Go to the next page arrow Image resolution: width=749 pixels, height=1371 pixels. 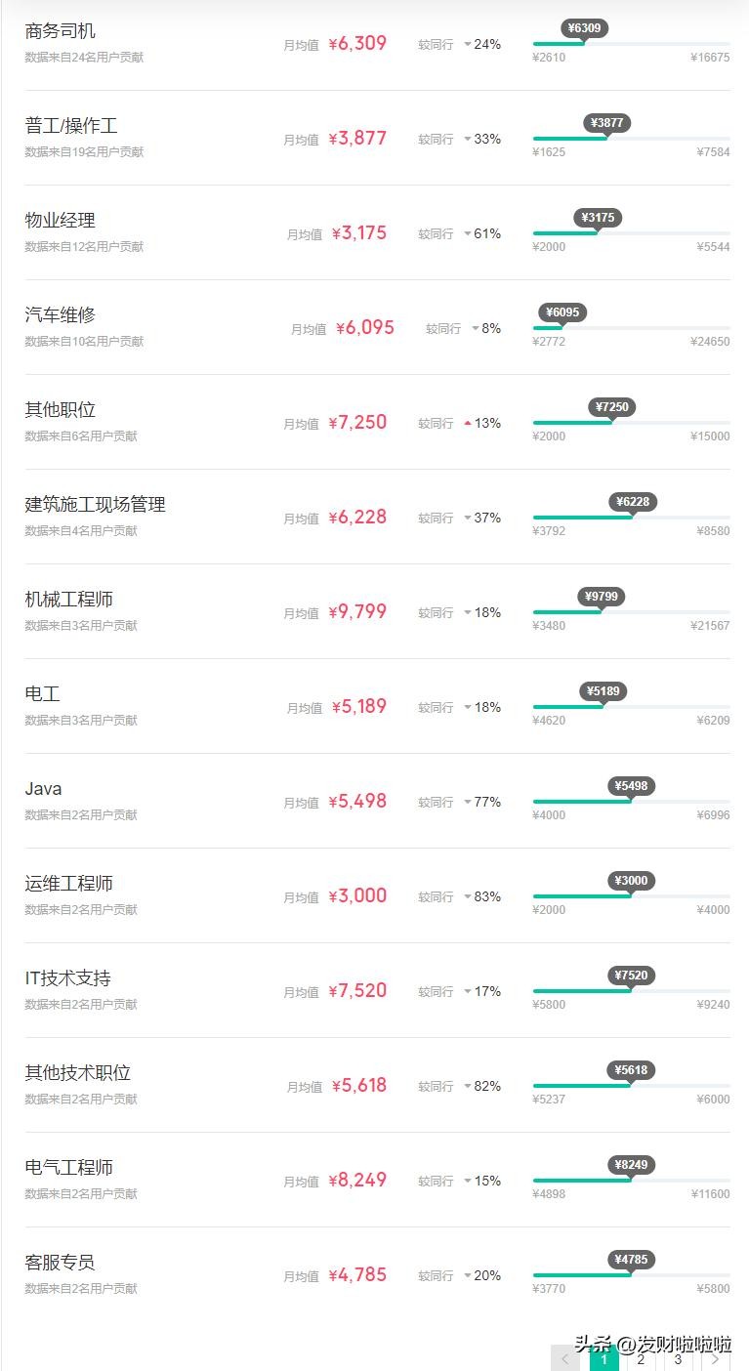pyautogui.click(x=716, y=1358)
